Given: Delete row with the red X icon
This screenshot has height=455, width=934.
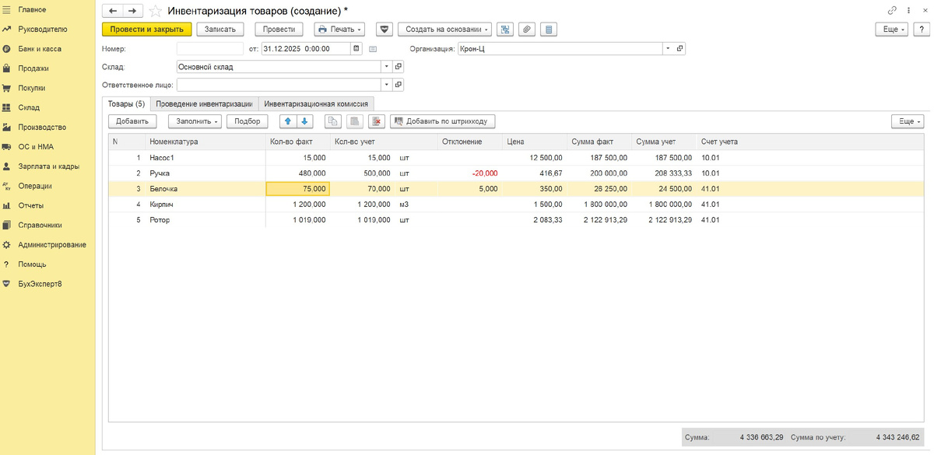Looking at the screenshot, I should (376, 121).
